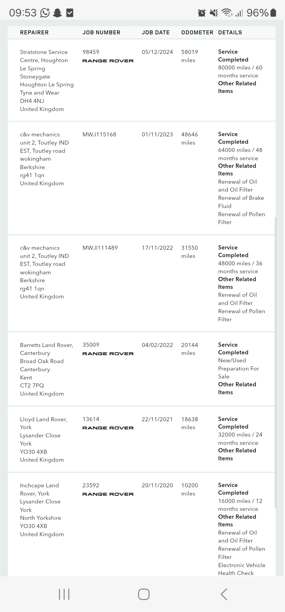Select job number MWJ115168
This screenshot has height=612, width=285.
tap(99, 135)
